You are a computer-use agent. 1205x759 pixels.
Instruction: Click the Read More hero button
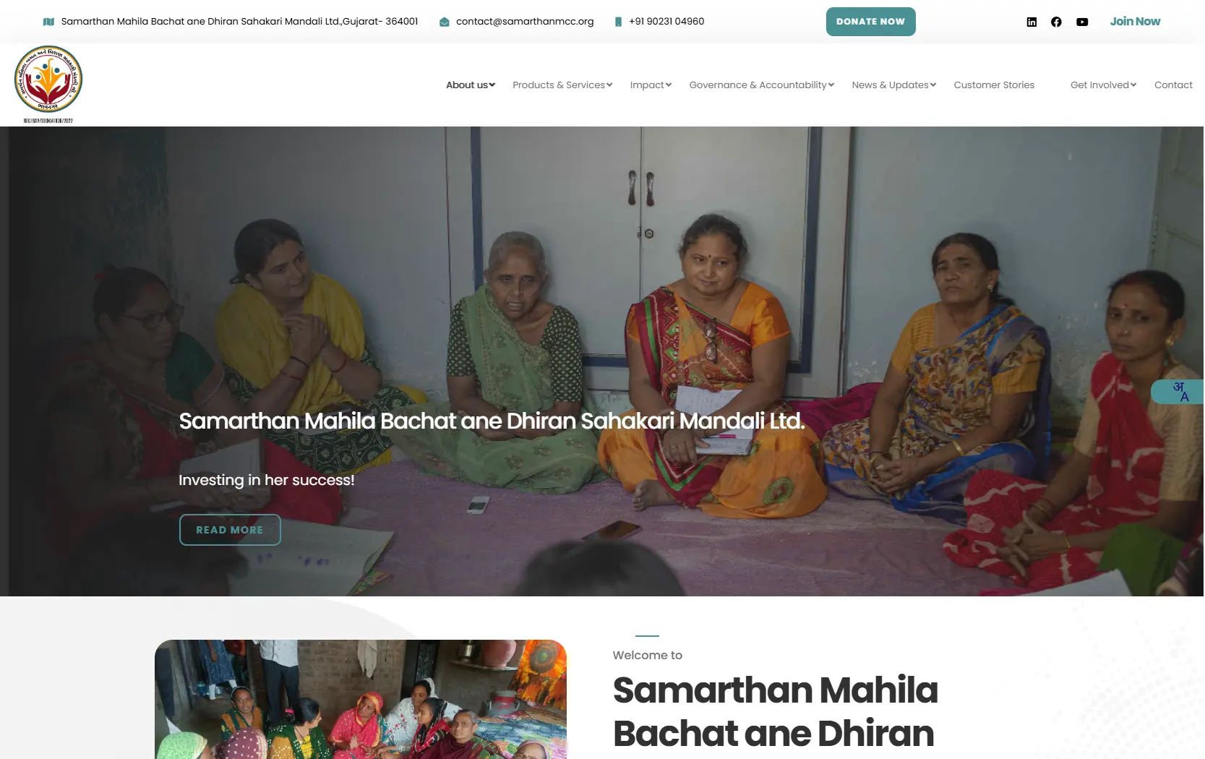pyautogui.click(x=230, y=530)
